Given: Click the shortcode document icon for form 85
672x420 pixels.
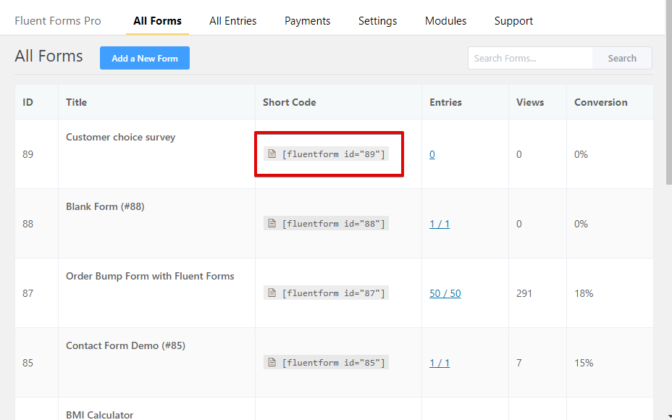Looking at the screenshot, I should (x=272, y=362).
